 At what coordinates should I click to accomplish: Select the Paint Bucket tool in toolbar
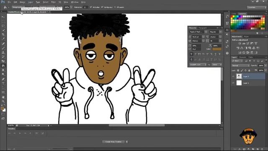tap(3, 66)
